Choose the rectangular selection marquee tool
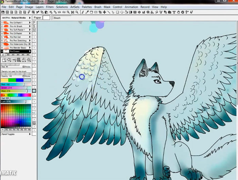Screen dimensions: 238x180 96,12
